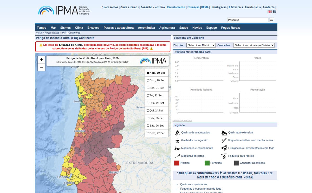The image size is (312, 193).
Task: Click the Máquinas florestais icon
Action: [177, 156]
